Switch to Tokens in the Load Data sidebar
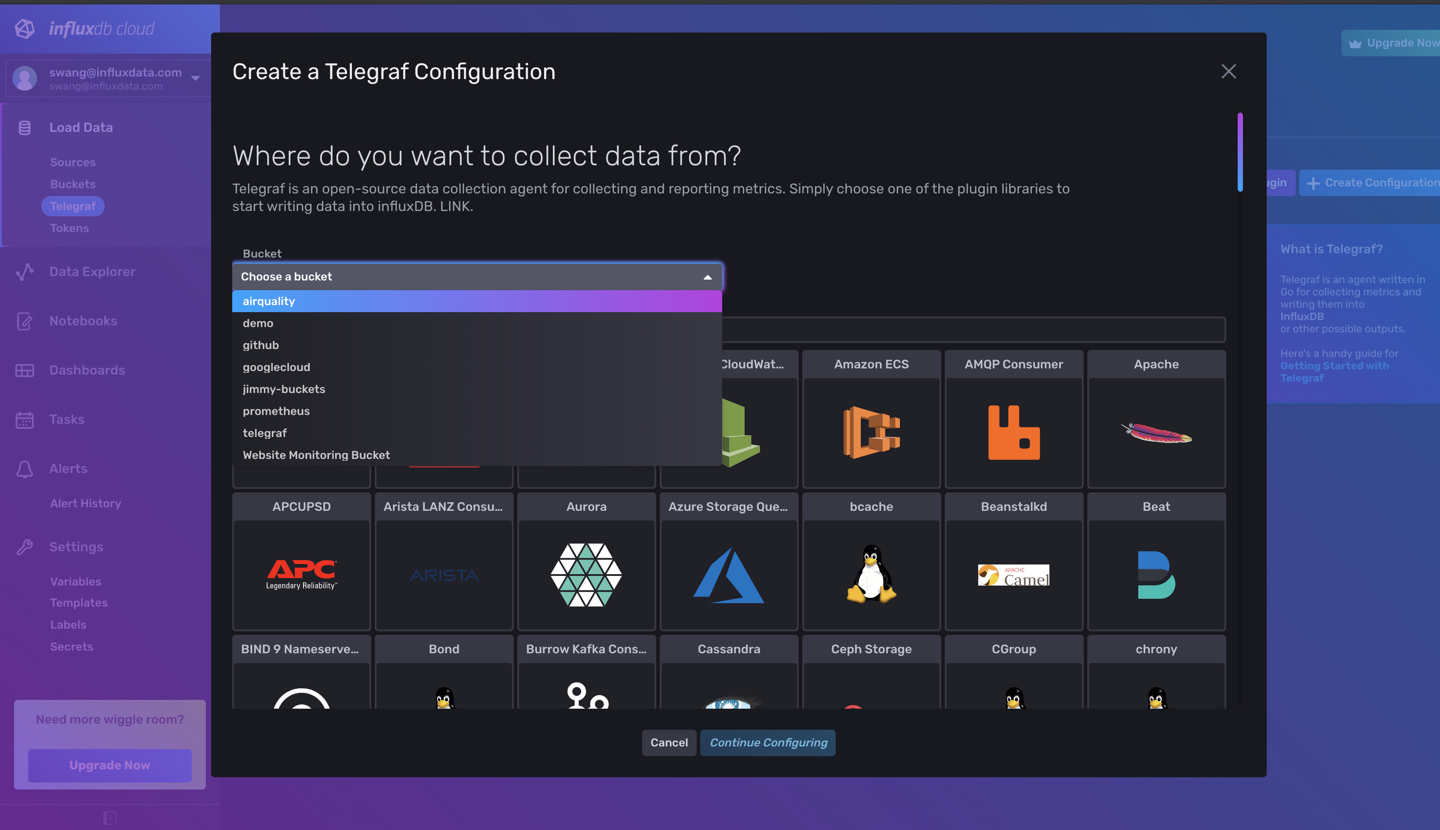This screenshot has width=1440, height=830. pyautogui.click(x=69, y=228)
